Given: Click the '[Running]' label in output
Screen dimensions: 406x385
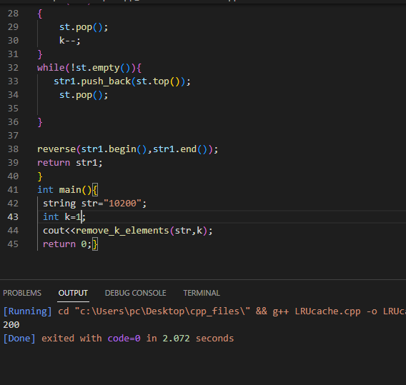Looking at the screenshot, I should 27,311.
